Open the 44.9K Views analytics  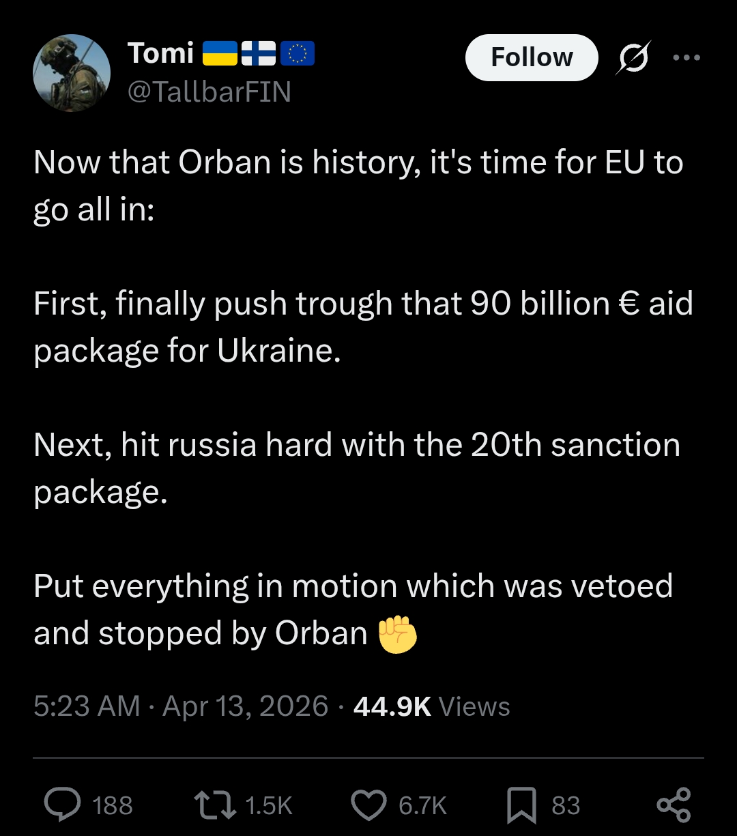click(x=431, y=706)
